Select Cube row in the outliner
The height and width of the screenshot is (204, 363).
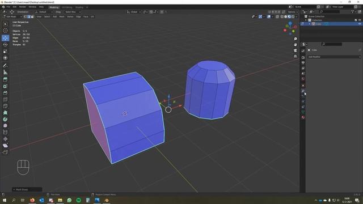331,24
